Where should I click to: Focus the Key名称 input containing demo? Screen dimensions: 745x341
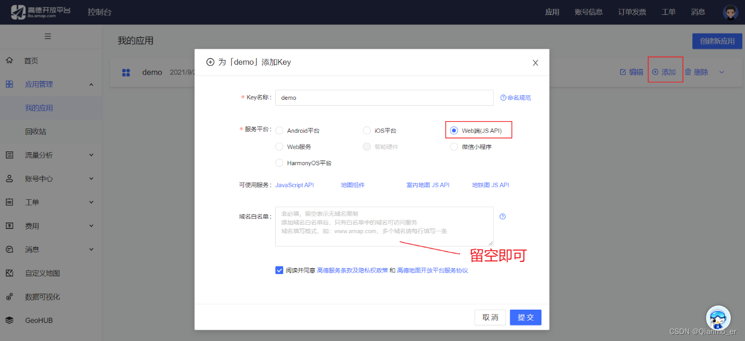coord(384,98)
